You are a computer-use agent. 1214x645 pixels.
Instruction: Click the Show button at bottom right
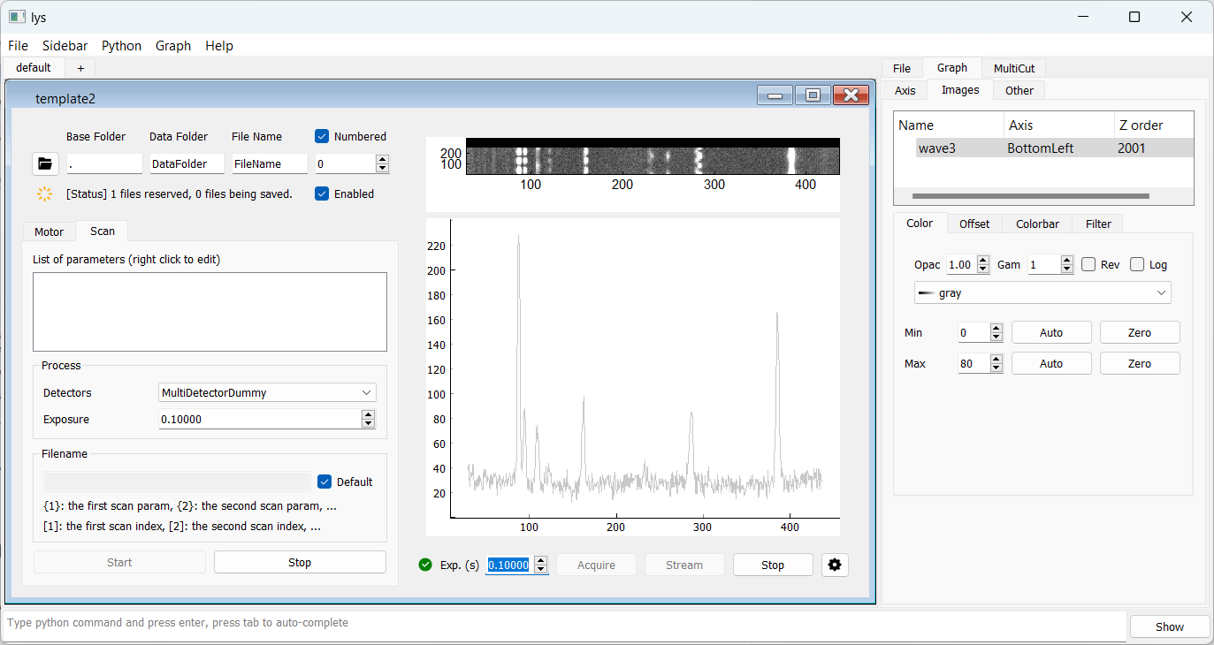1169,626
